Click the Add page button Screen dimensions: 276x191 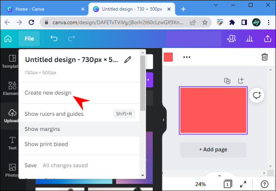pyautogui.click(x=213, y=150)
